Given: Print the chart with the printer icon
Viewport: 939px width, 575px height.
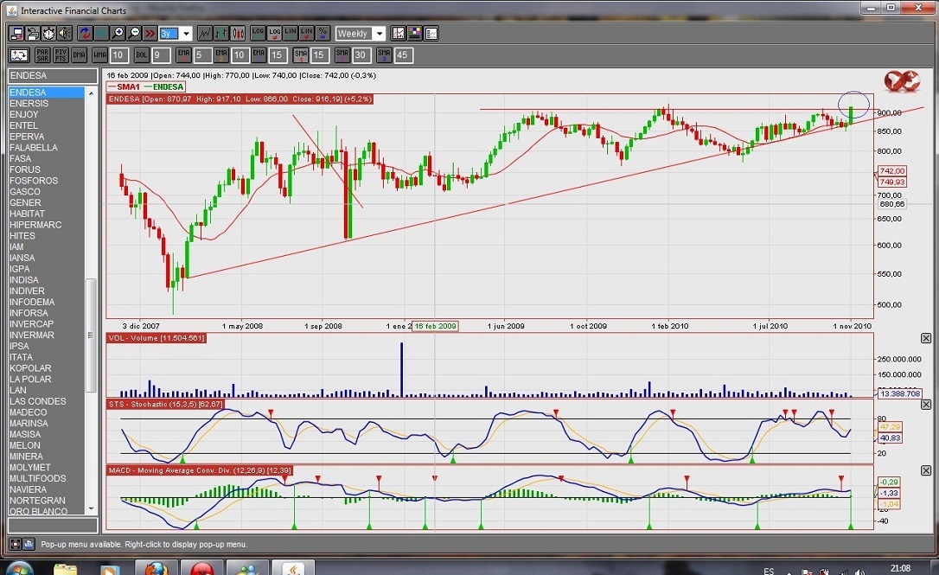Looking at the screenshot, I should (32, 34).
